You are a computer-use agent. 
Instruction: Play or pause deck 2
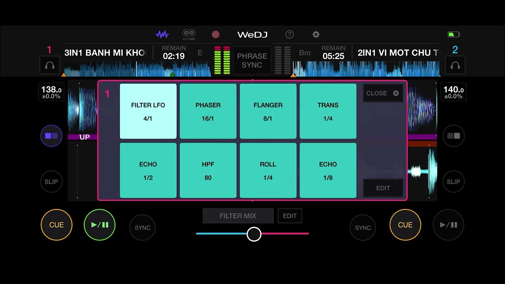point(448,225)
